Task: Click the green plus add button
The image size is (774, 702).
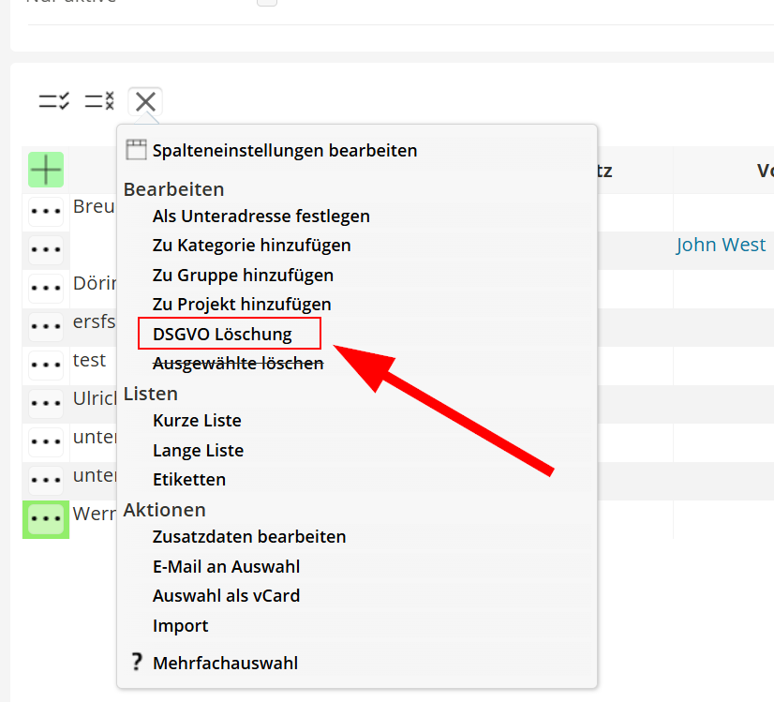Action: pyautogui.click(x=46, y=170)
